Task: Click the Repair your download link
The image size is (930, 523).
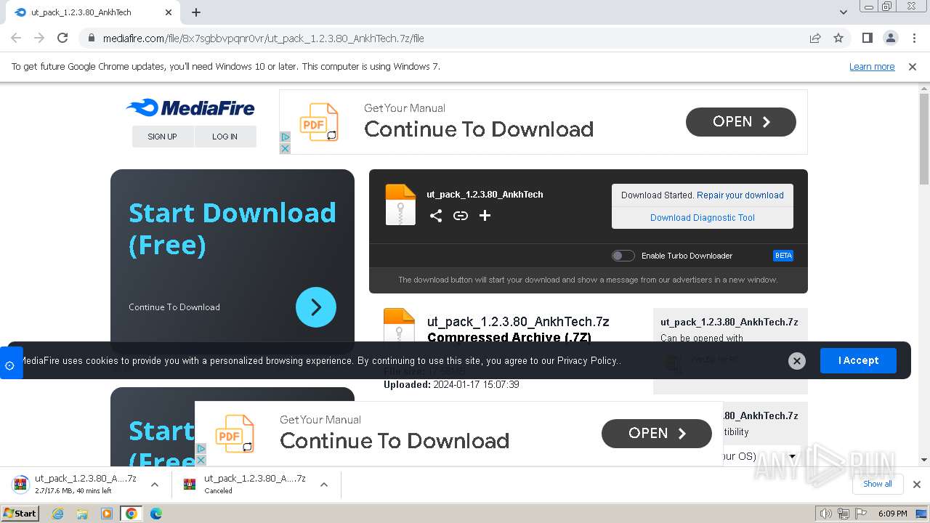Action: pyautogui.click(x=740, y=195)
